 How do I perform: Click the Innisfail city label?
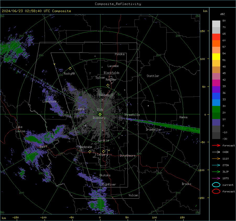[x=106, y=95]
